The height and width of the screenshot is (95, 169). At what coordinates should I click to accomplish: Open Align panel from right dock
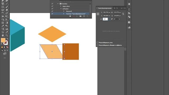pos(129,13)
